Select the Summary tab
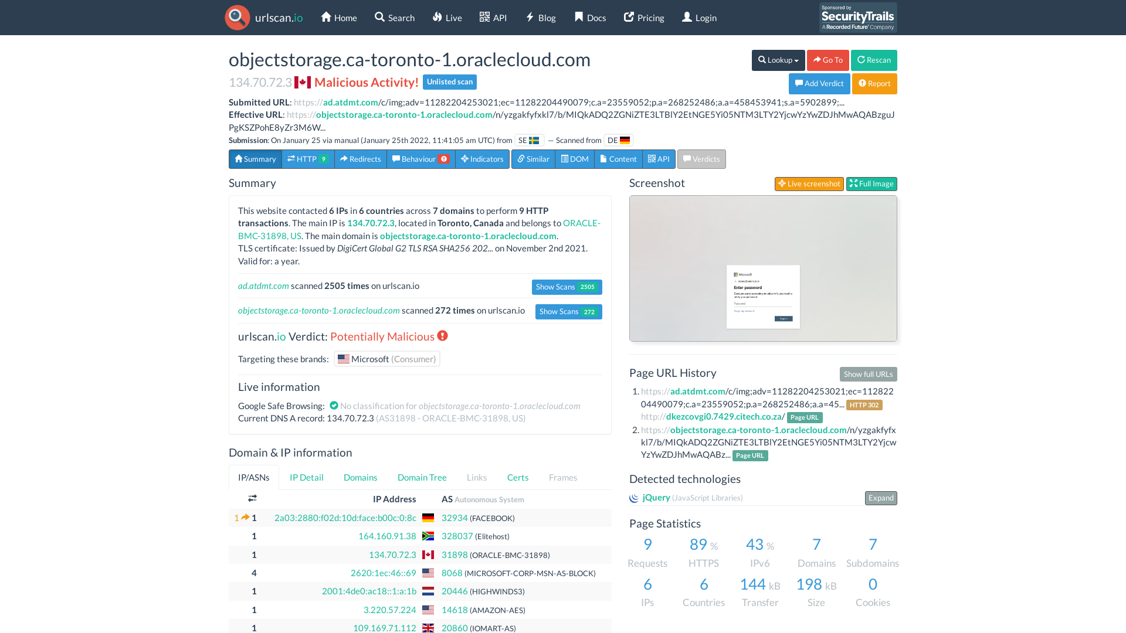This screenshot has height=633, width=1126. click(255, 159)
